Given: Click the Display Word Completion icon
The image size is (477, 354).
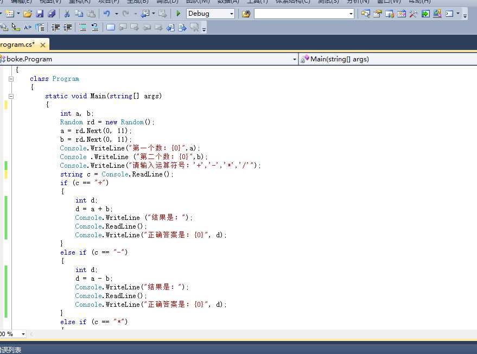Looking at the screenshot, I should [x=27, y=27].
